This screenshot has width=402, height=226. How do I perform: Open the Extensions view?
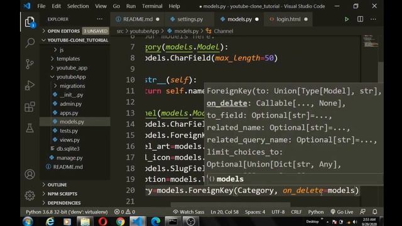(x=30, y=107)
